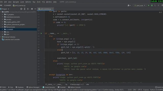This screenshot has height=91, width=163.
Task: Open the External Libraries node
Action: tap(8, 37)
